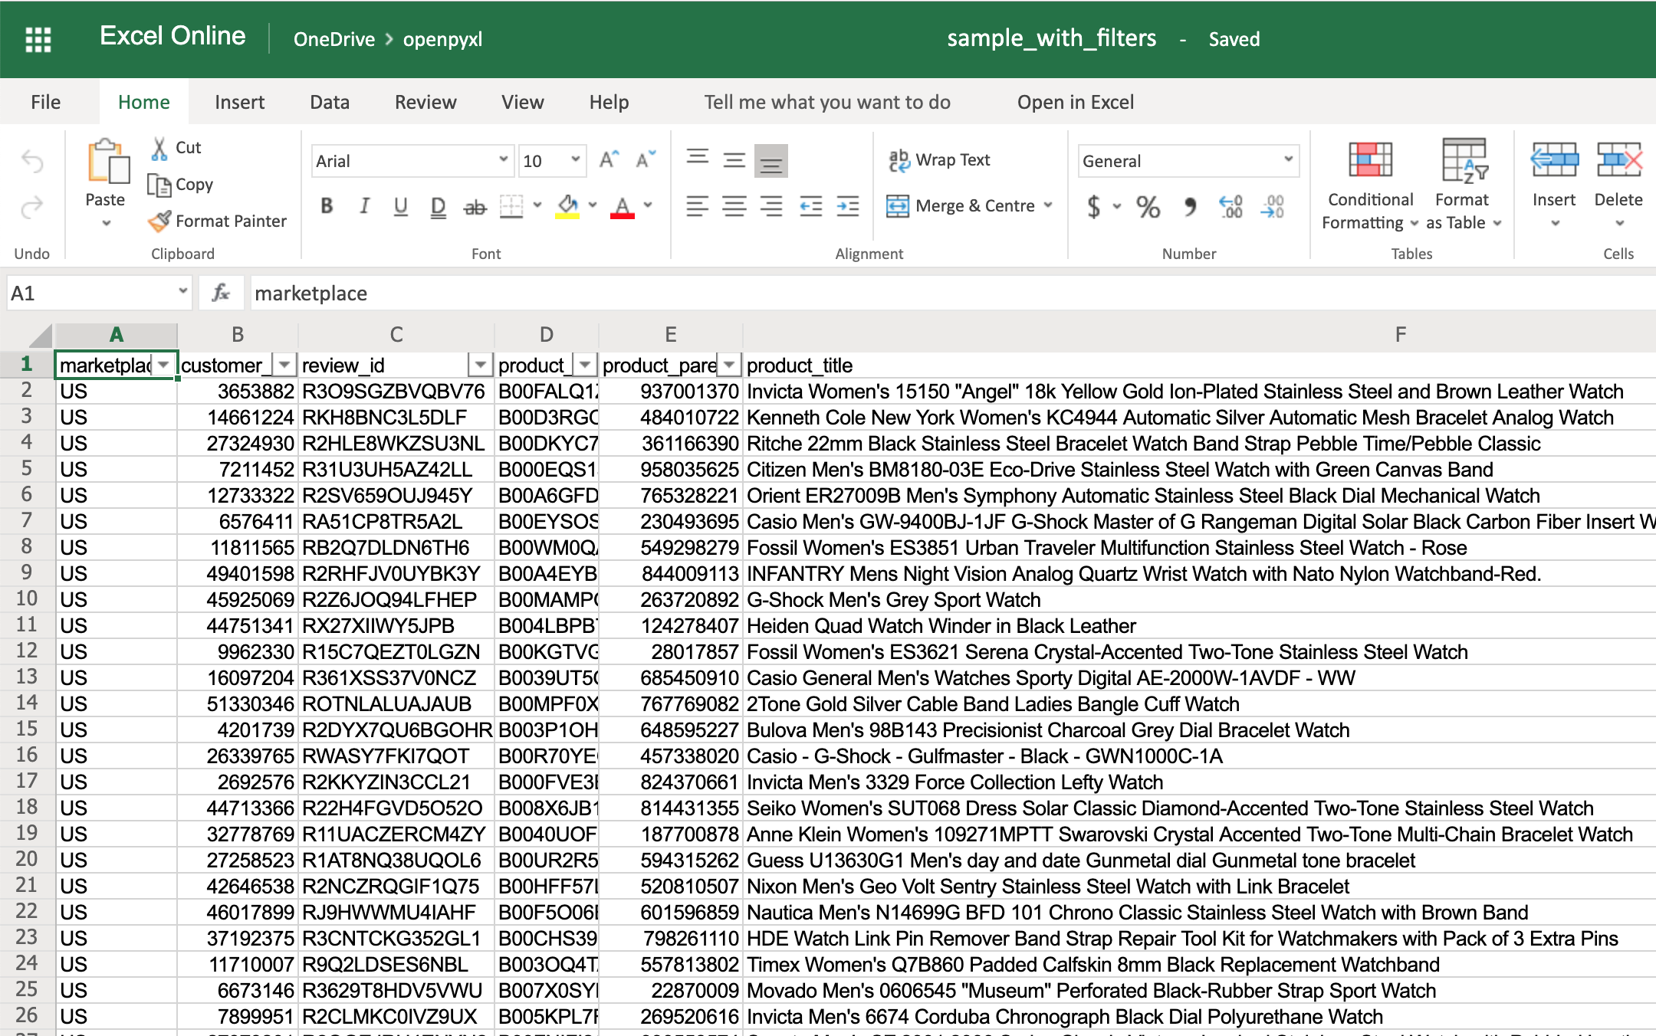Switch to the Insert tab

[x=239, y=102]
